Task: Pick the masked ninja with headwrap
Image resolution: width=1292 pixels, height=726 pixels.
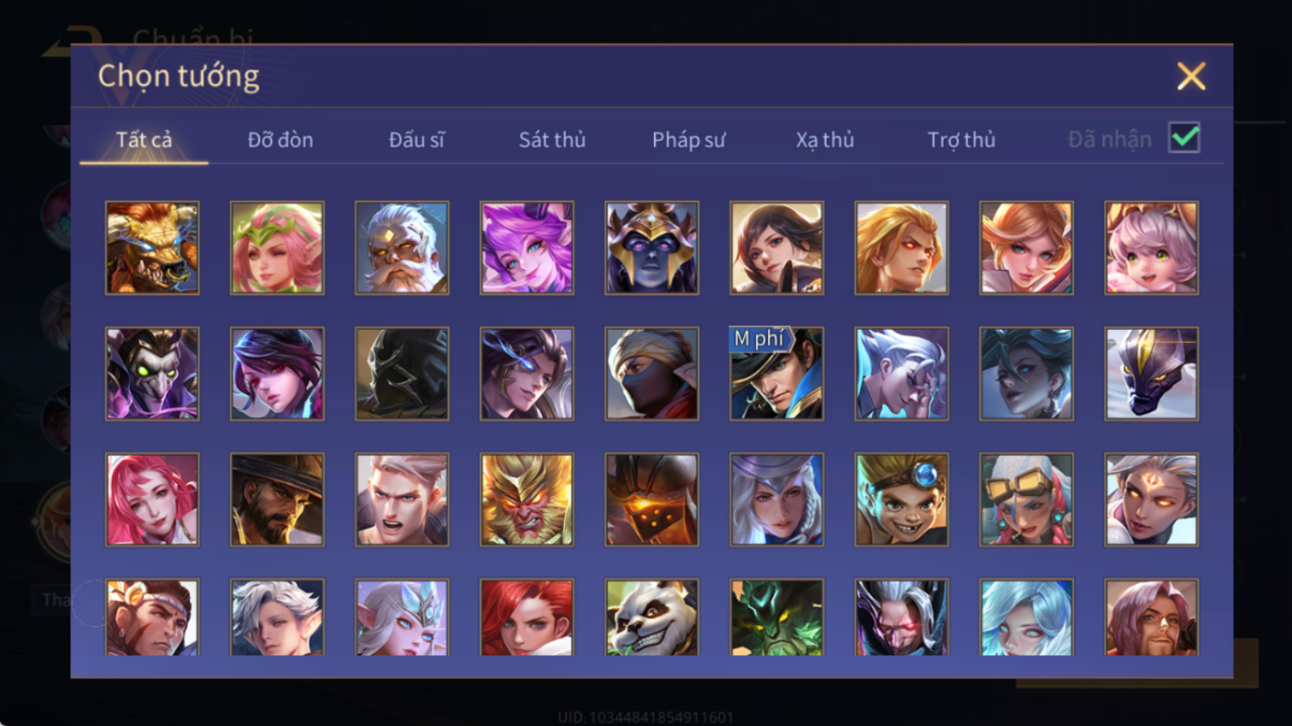Action: [x=652, y=374]
